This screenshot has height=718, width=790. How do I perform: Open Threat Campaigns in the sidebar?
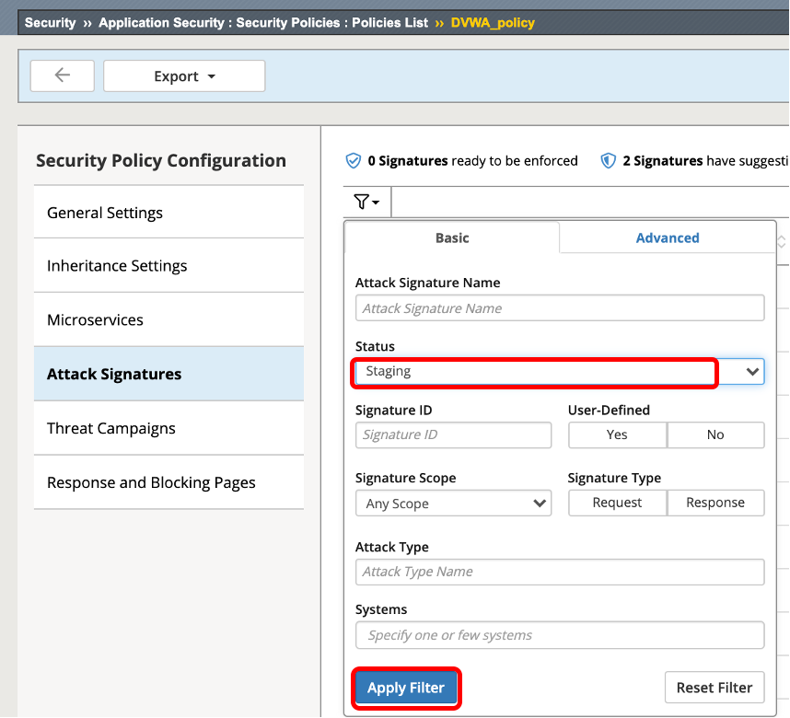pyautogui.click(x=168, y=428)
